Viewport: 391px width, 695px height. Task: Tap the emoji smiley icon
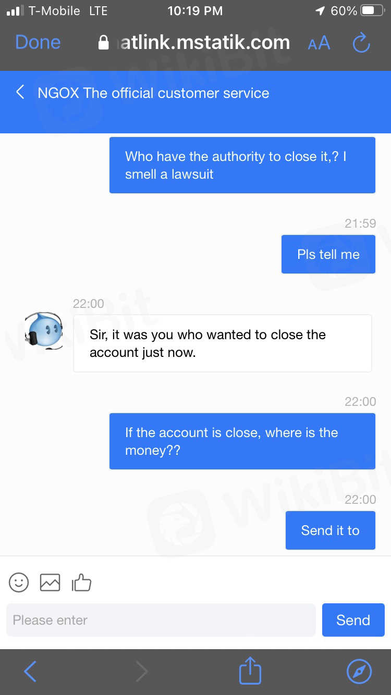coord(19,582)
